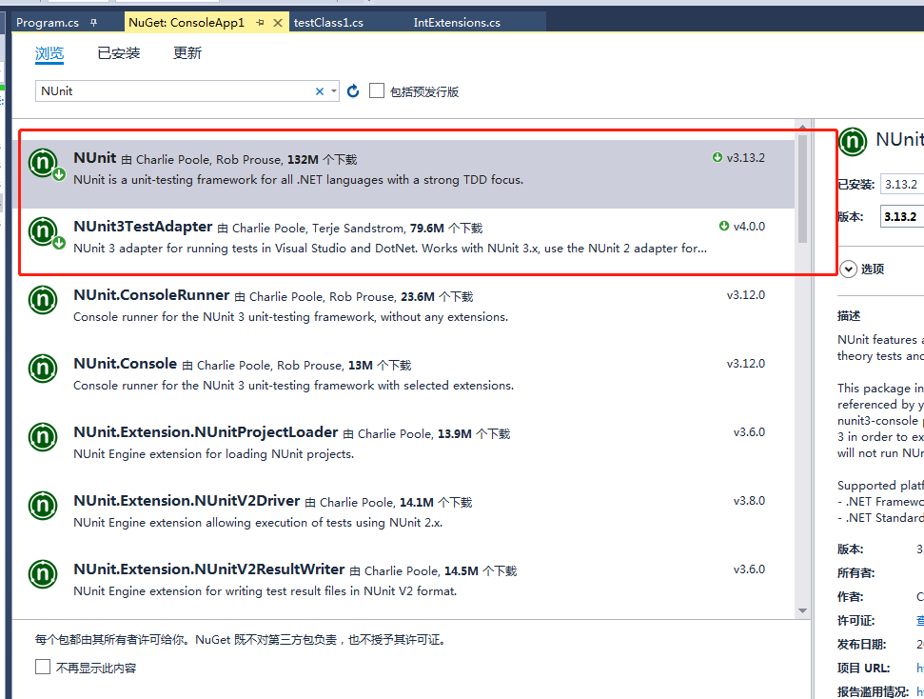Open the IntExtensions.cs editor tab
The image size is (924, 699).
457,23
